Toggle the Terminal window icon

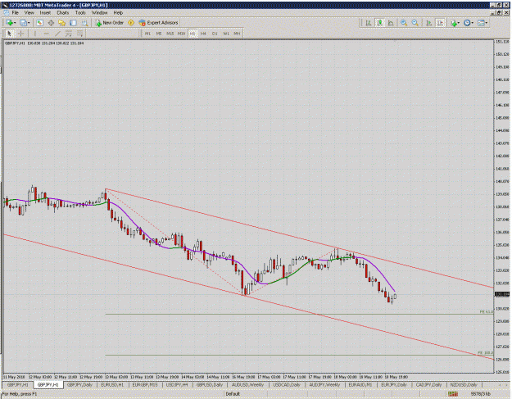[x=73, y=22]
